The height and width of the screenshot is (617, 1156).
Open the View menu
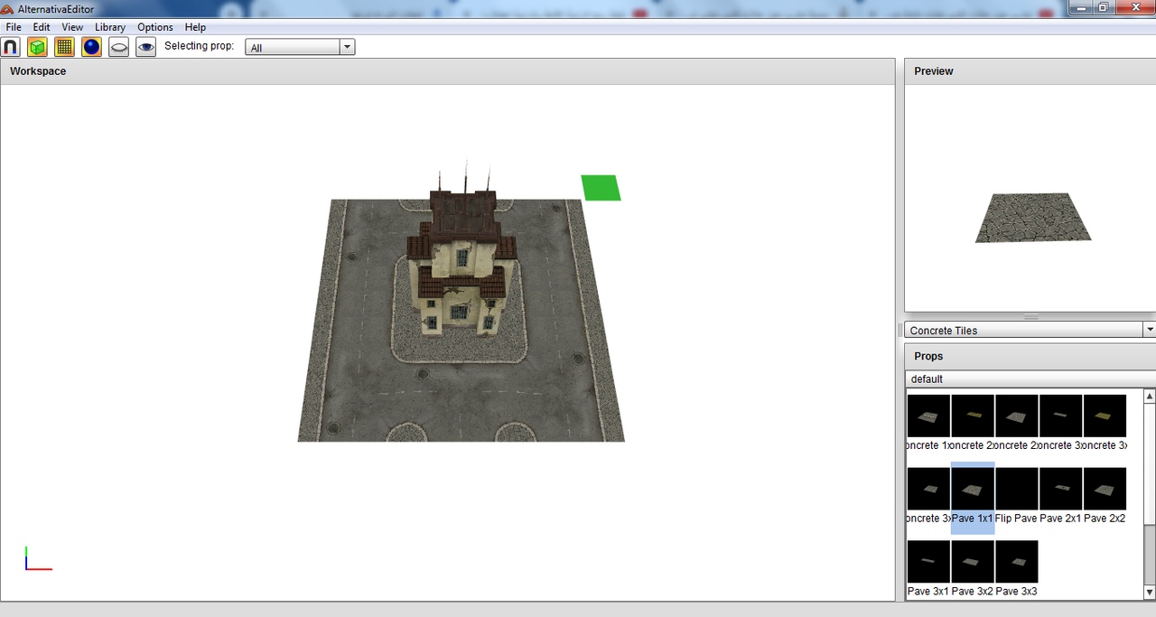tap(72, 27)
